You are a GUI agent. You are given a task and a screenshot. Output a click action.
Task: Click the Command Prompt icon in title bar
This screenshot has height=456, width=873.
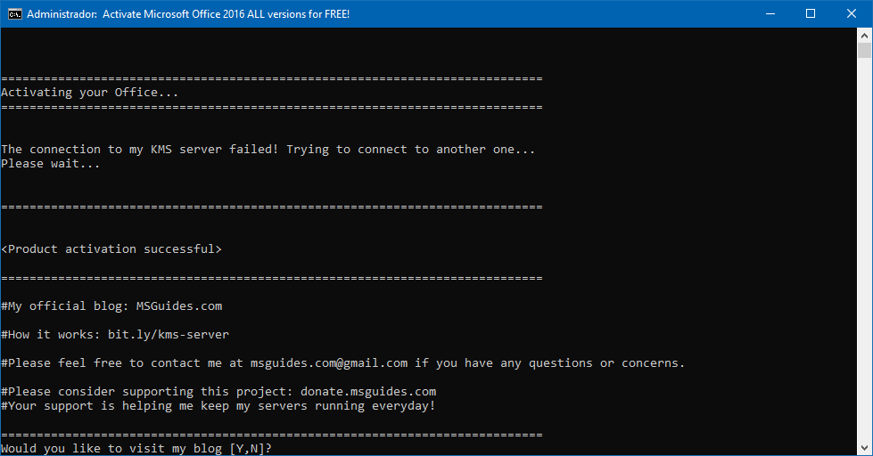click(x=14, y=14)
